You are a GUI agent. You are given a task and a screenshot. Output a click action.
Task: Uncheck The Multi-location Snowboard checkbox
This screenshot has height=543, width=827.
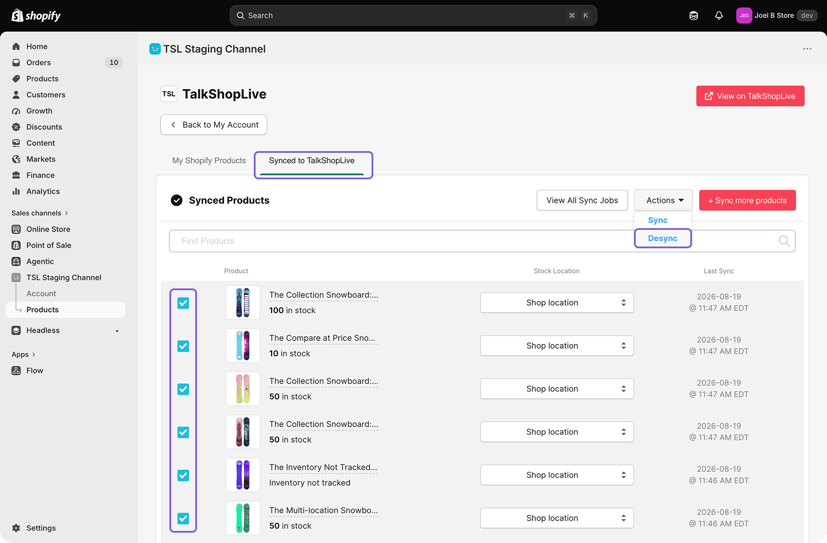point(183,518)
